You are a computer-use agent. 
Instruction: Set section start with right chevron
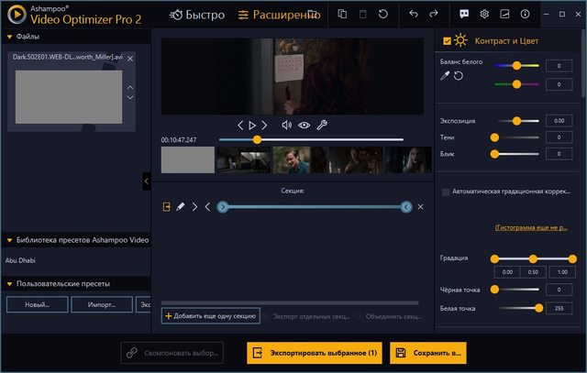click(x=194, y=207)
